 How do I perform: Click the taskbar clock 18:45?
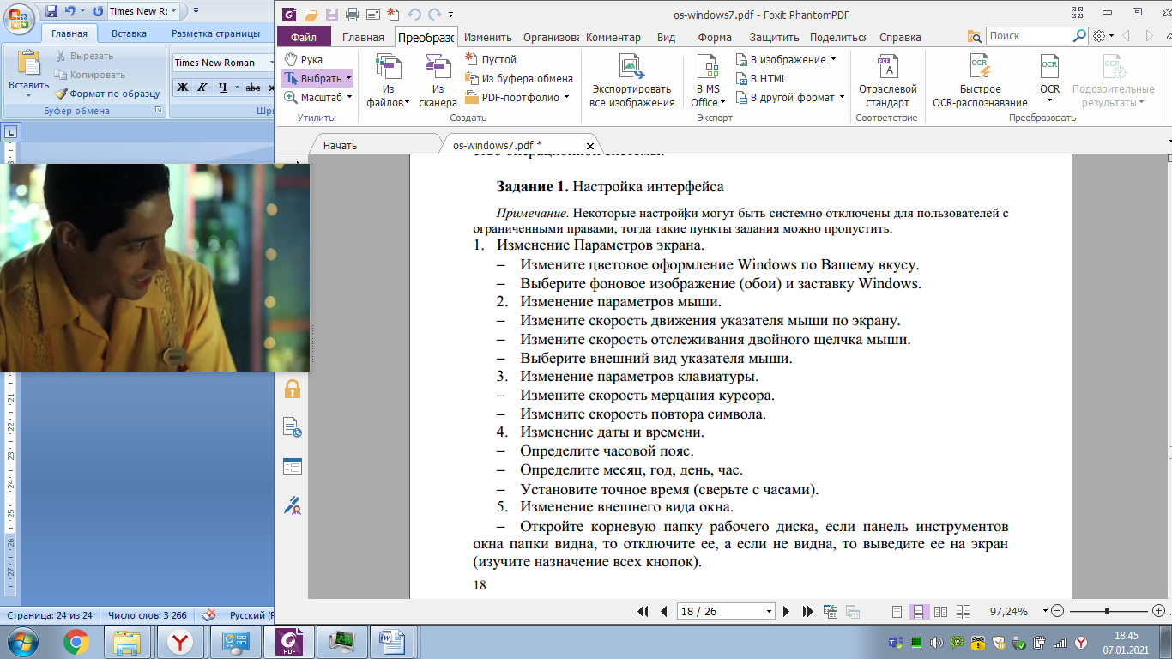click(1125, 635)
